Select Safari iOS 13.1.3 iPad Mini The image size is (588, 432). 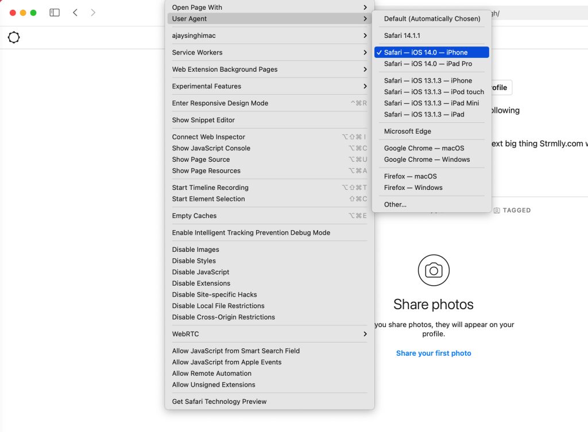[432, 103]
